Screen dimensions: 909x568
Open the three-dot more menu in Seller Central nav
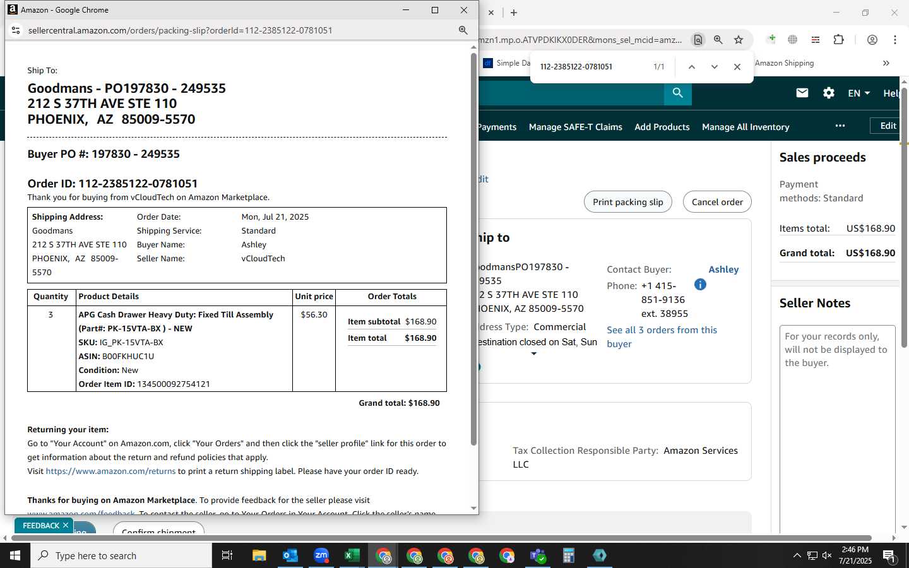(840, 126)
